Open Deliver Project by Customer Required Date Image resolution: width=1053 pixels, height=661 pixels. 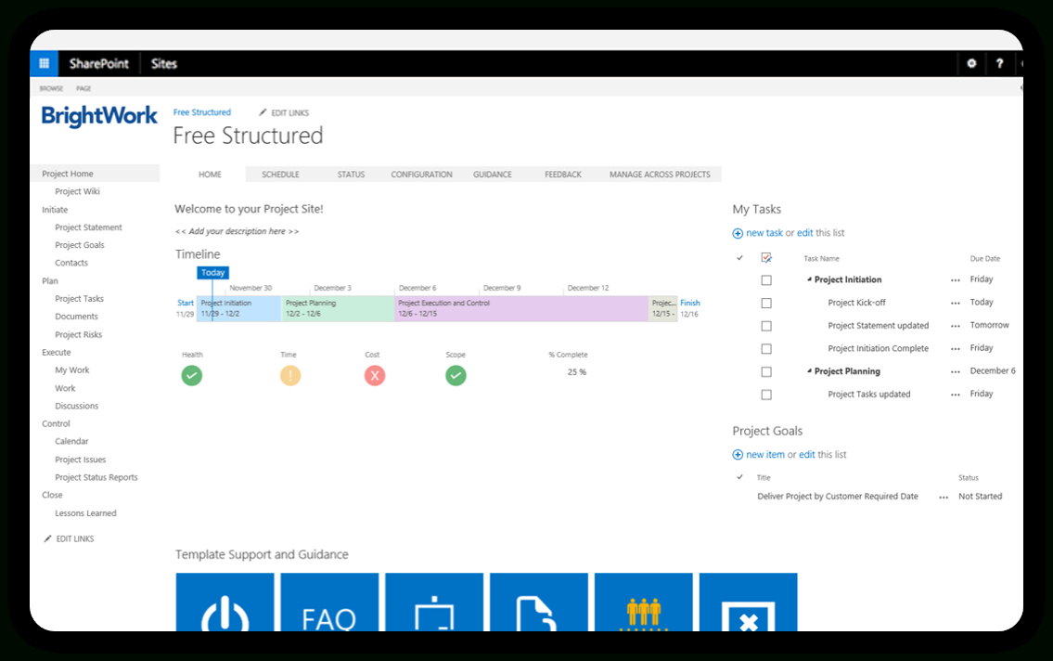[838, 497]
